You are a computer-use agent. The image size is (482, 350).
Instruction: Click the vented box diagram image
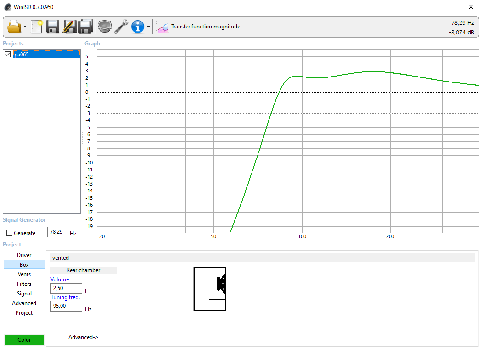(210, 289)
